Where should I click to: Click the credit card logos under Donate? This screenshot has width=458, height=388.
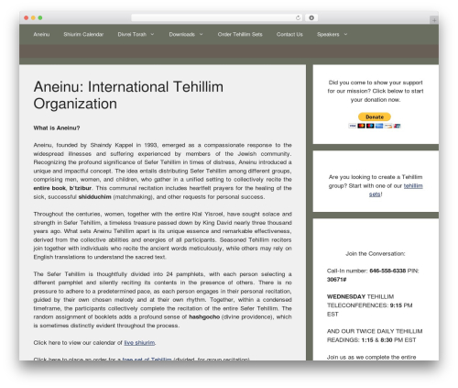[375, 126]
